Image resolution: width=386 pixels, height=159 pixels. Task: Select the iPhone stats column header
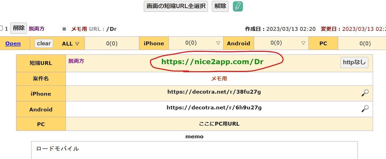tap(154, 44)
